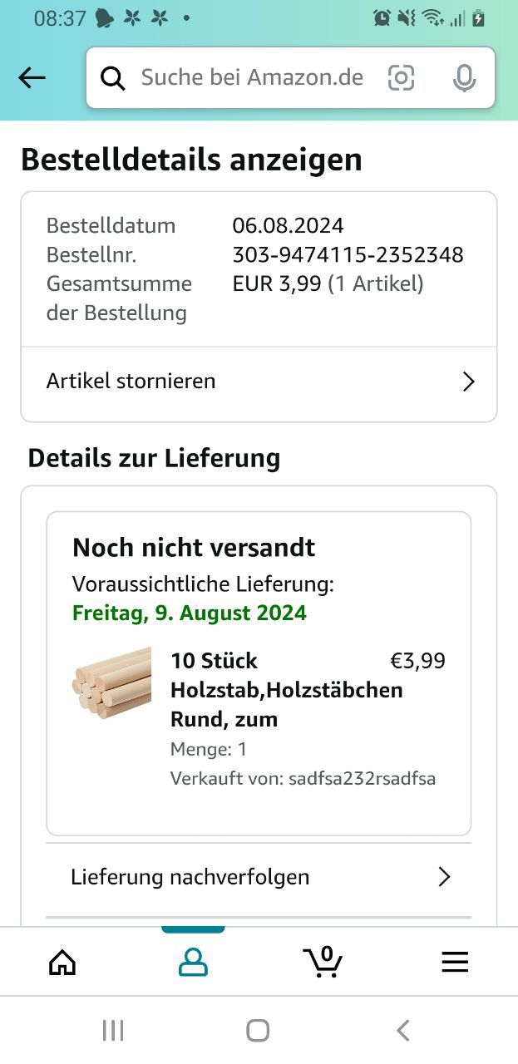Viewport: 518px width, 1064px height.
Task: Open the wooden sticks product thumbnail
Action: (x=112, y=683)
